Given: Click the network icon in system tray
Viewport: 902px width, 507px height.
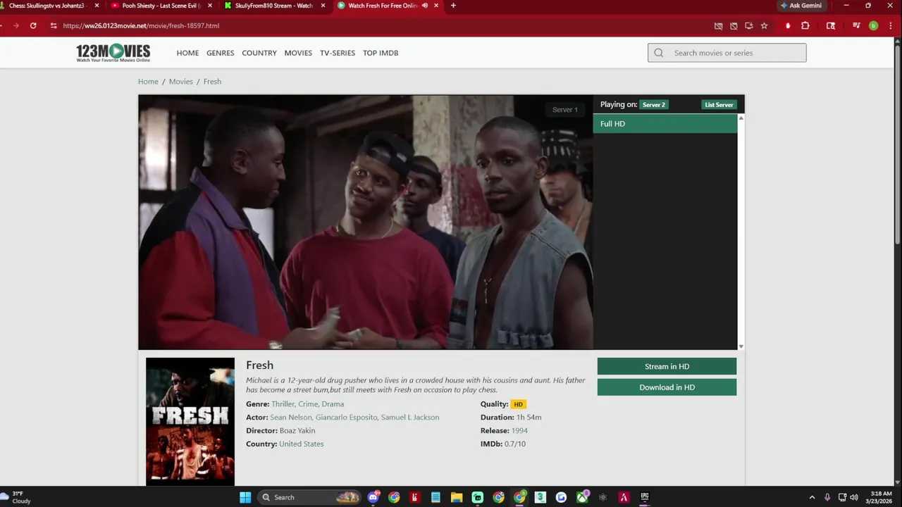Looking at the screenshot, I should [842, 497].
